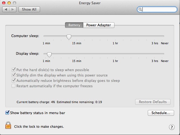
Task: Click 'Click the lock to make changes.' text
Action: [x=39, y=127]
